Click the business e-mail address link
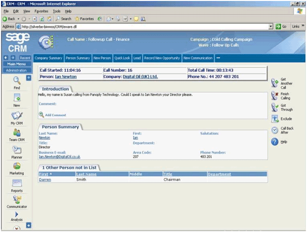Image resolution: width=307 pixels, height=232 pixels. [60, 157]
